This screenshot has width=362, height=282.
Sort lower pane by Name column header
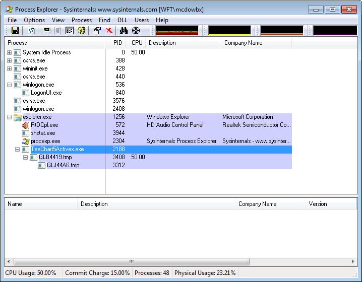pyautogui.click(x=41, y=204)
